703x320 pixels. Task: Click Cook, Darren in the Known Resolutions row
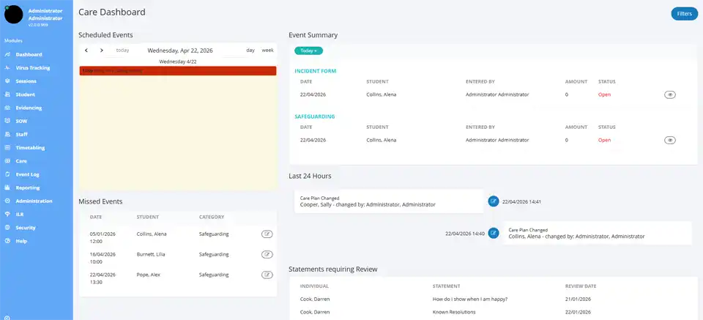315,312
